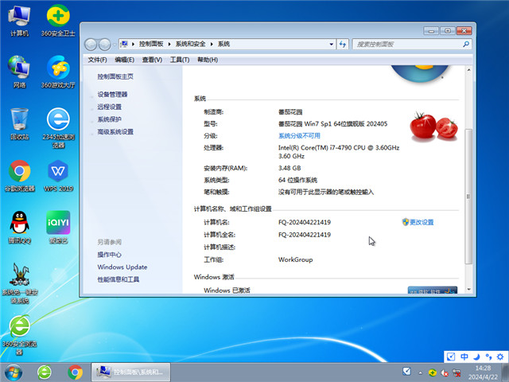The image size is (509, 382).
Task: Click the Show desktop button
Action: (x=505, y=372)
